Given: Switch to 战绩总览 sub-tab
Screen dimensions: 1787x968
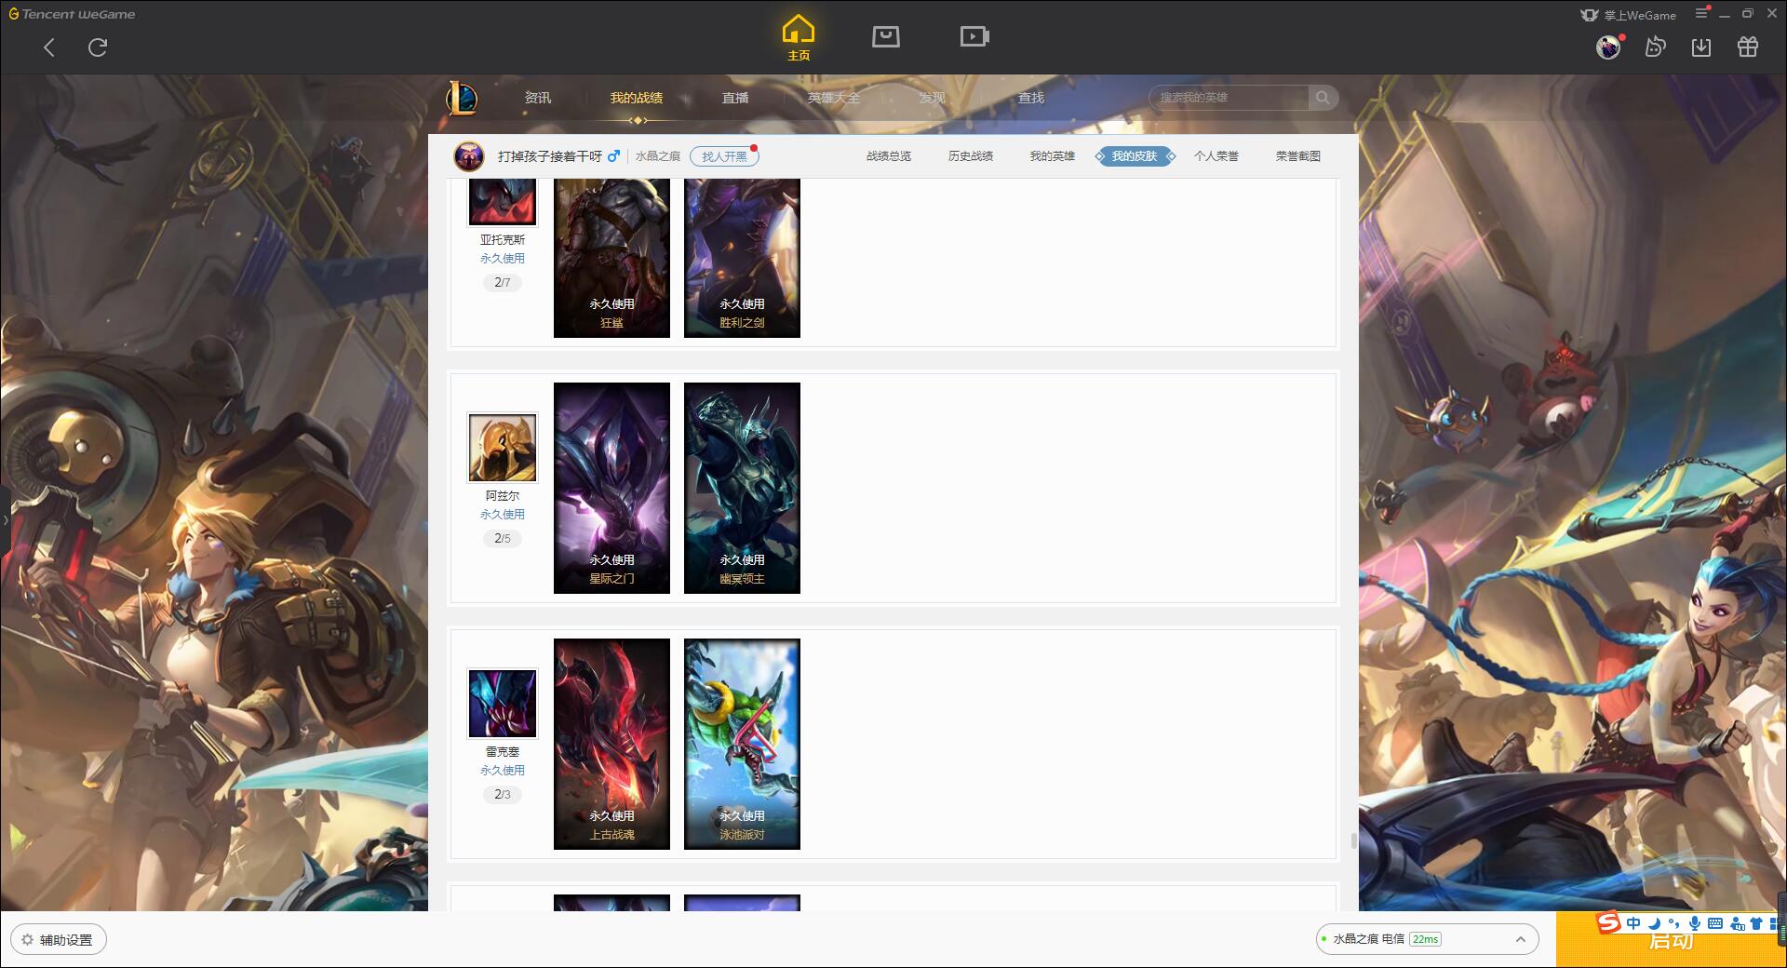Looking at the screenshot, I should click(889, 156).
